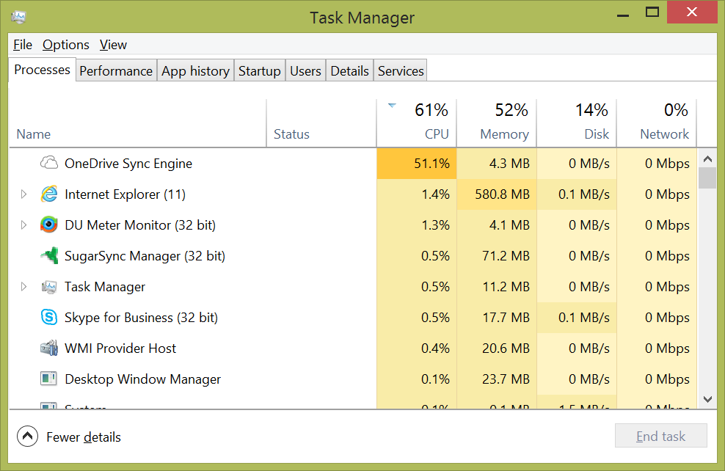
Task: Switch to the Performance tab
Action: (116, 71)
